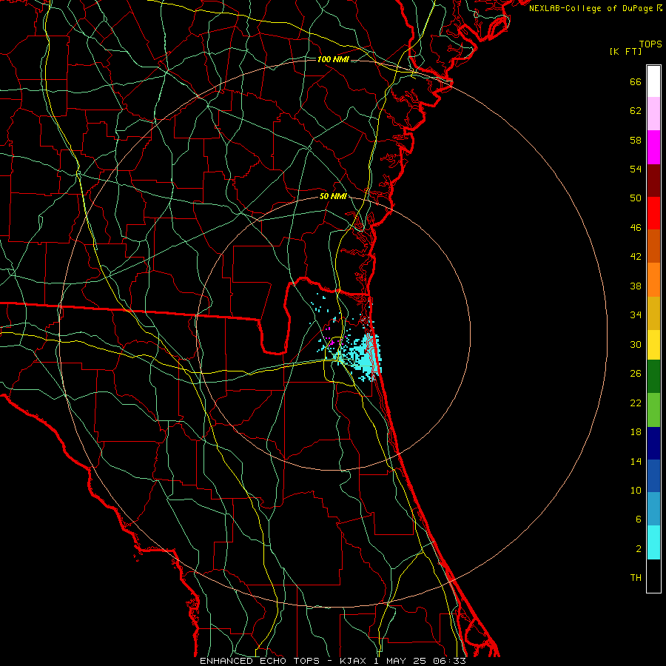
Task: Click the black TH threshold legend swatch
Action: 653,576
